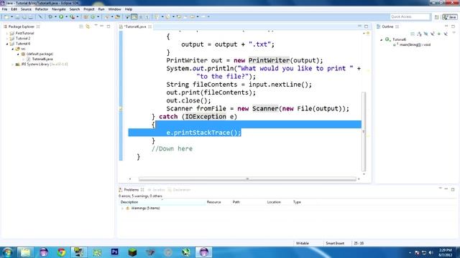Click the editor horizontal scrollbar

pyautogui.click(x=247, y=179)
